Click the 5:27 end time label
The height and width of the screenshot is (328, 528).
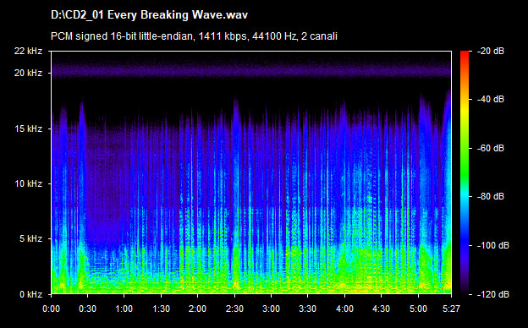coord(451,309)
